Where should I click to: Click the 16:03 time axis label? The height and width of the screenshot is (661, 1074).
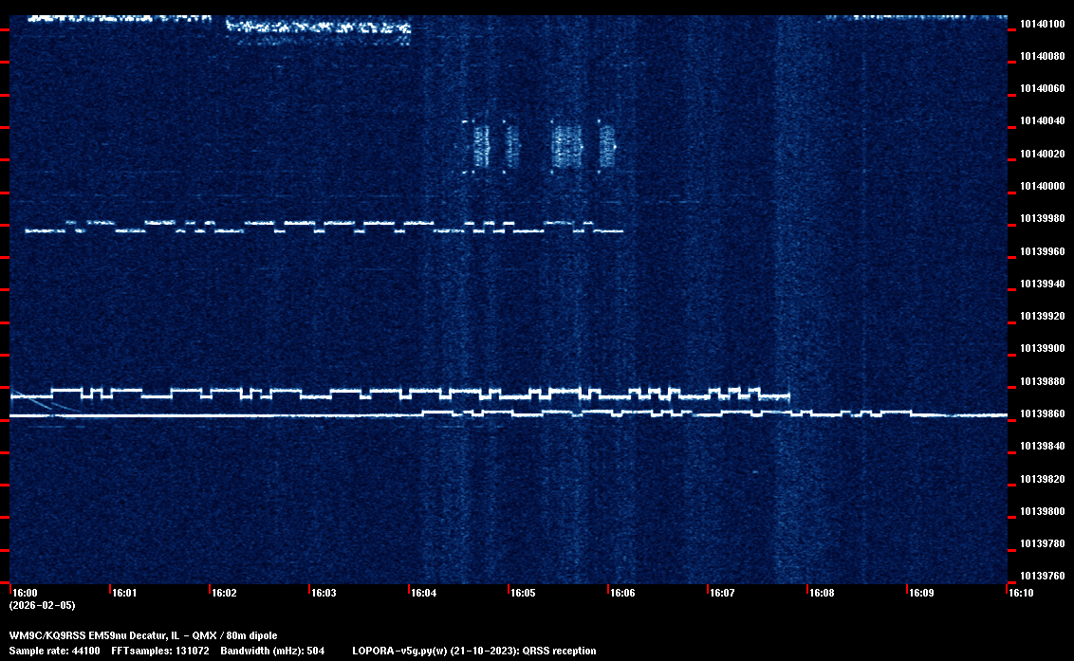click(x=324, y=593)
